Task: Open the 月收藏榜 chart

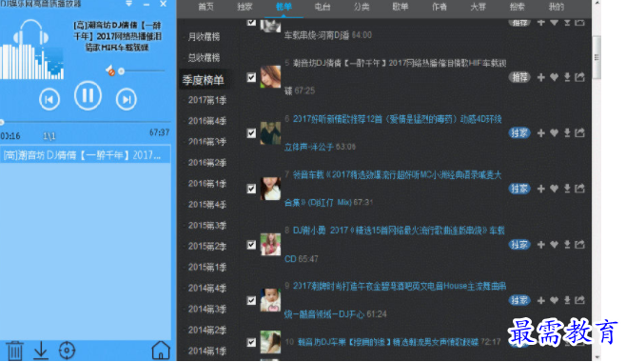Action: (x=204, y=37)
